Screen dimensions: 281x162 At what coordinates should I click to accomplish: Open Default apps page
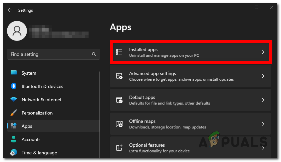click(190, 100)
